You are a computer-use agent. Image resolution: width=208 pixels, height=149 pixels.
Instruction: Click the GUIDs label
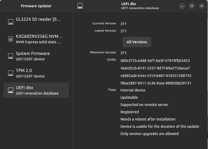point(111,60)
